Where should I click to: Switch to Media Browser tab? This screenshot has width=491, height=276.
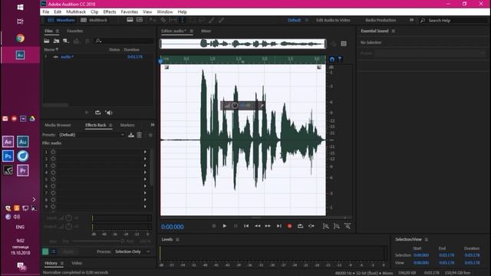pos(58,125)
